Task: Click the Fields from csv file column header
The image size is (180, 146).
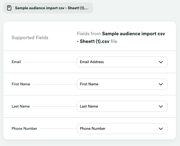Action: coord(121,38)
